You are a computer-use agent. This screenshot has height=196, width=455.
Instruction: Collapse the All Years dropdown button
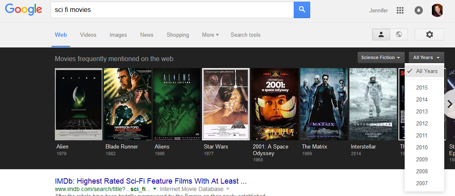point(426,58)
